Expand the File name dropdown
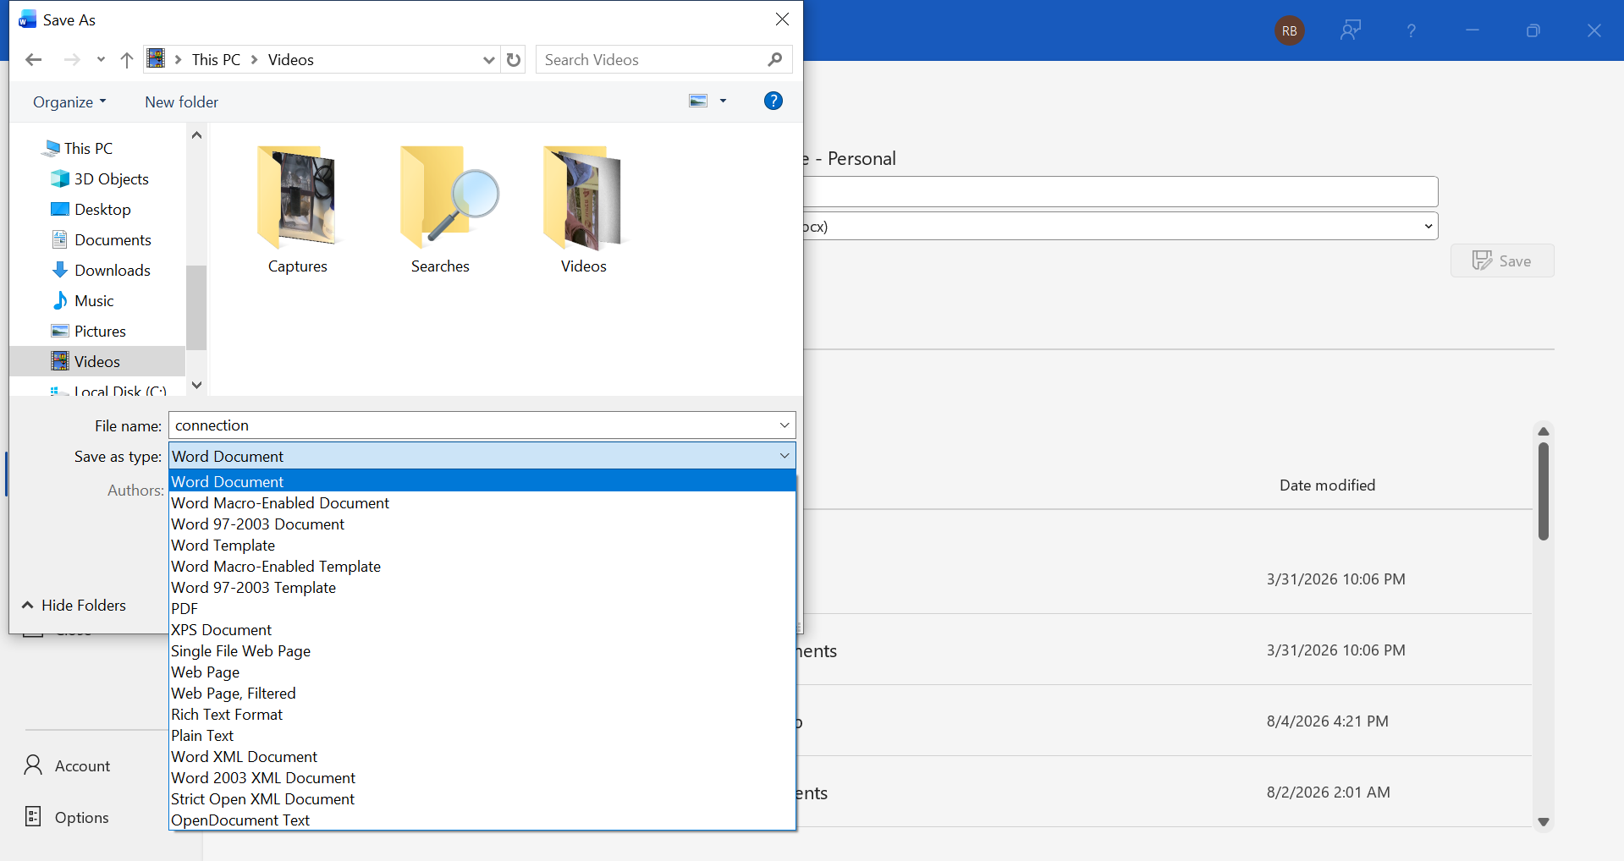Image resolution: width=1624 pixels, height=861 pixels. (784, 425)
